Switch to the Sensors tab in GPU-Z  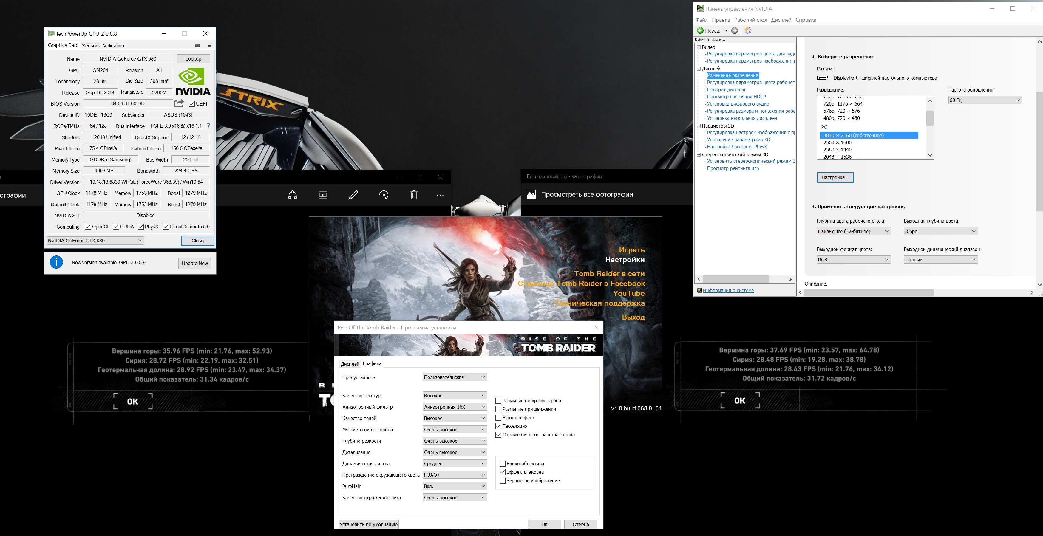[91, 45]
